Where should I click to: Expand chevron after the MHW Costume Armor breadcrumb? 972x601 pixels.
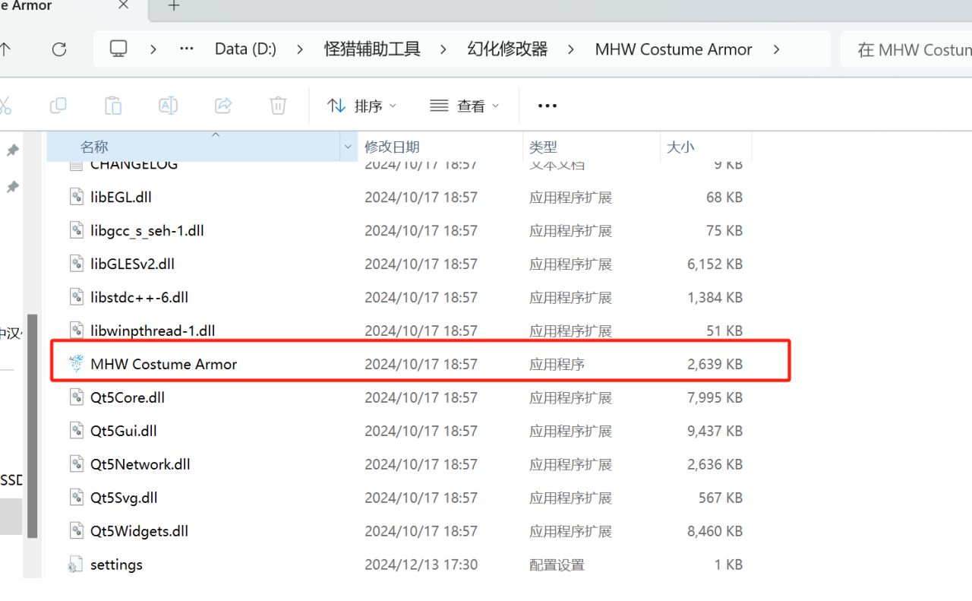(776, 49)
